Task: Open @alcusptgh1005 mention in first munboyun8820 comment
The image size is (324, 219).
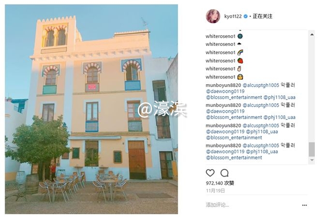Action: (261, 85)
